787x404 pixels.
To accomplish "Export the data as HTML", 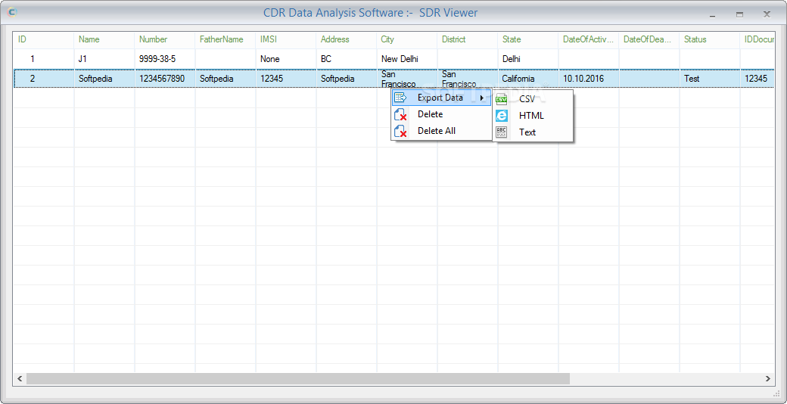I will pos(533,116).
